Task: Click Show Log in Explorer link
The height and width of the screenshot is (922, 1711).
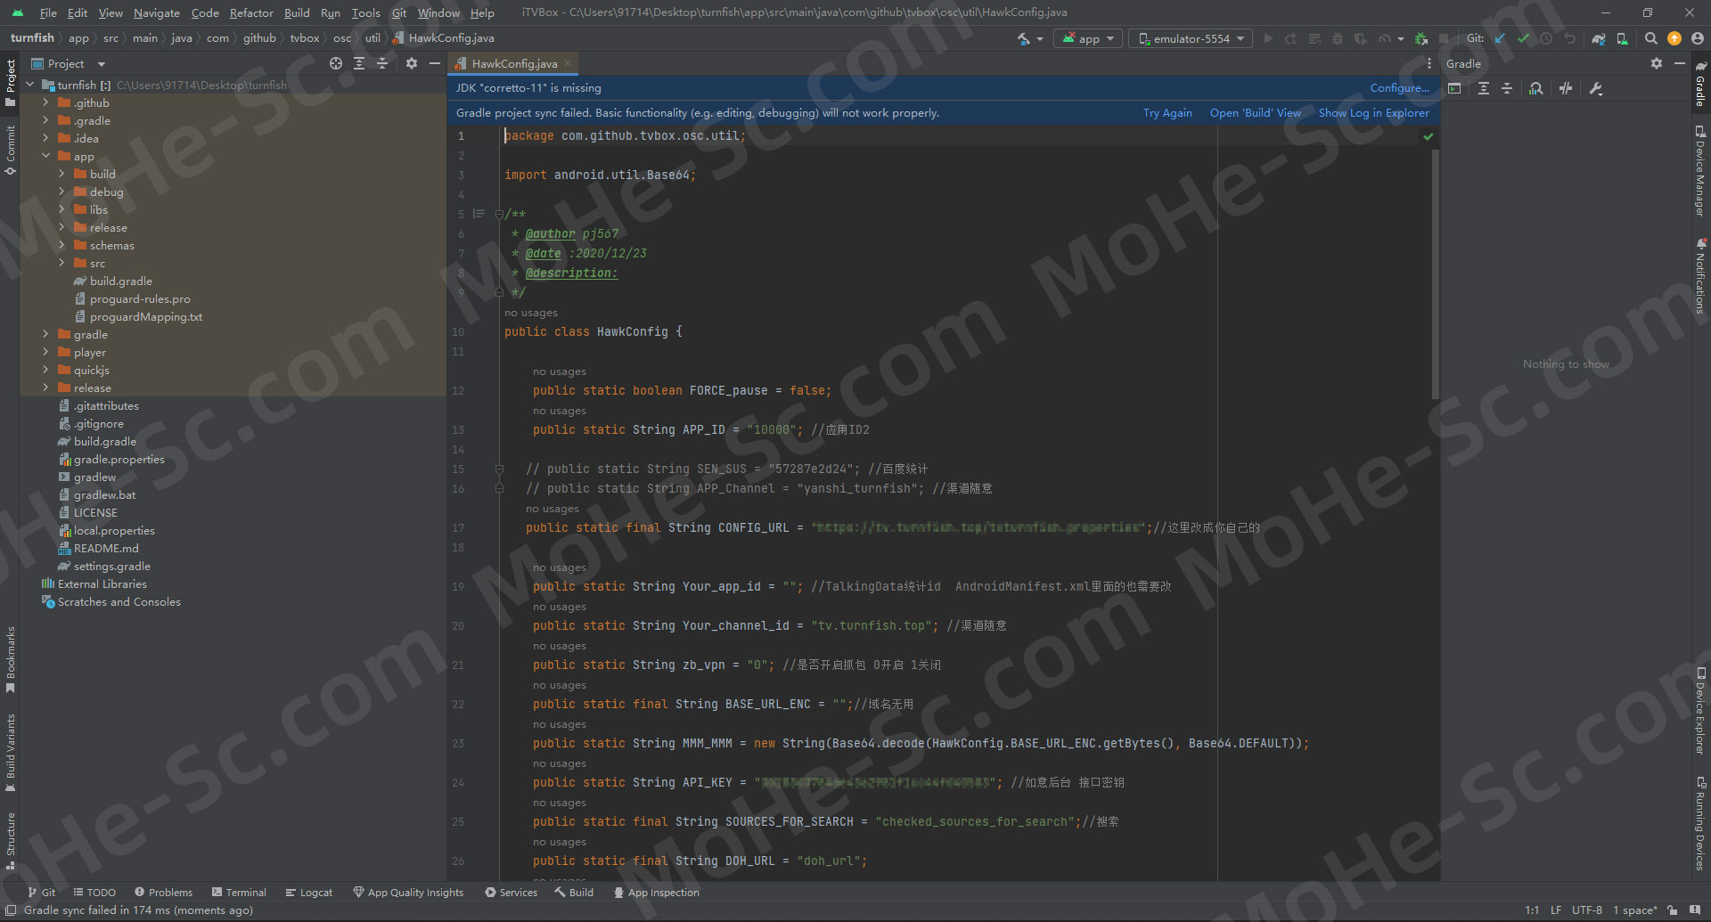Action: tap(1373, 112)
